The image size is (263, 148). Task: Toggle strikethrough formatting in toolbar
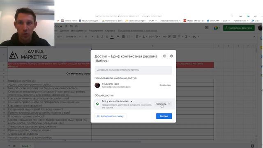click(x=107, y=37)
